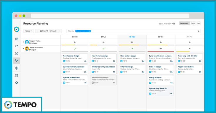Switch to the Team tab
Screen dimensions: 216x113
193,23
